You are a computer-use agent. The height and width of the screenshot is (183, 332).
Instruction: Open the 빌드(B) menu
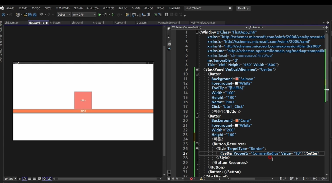(x=78, y=8)
